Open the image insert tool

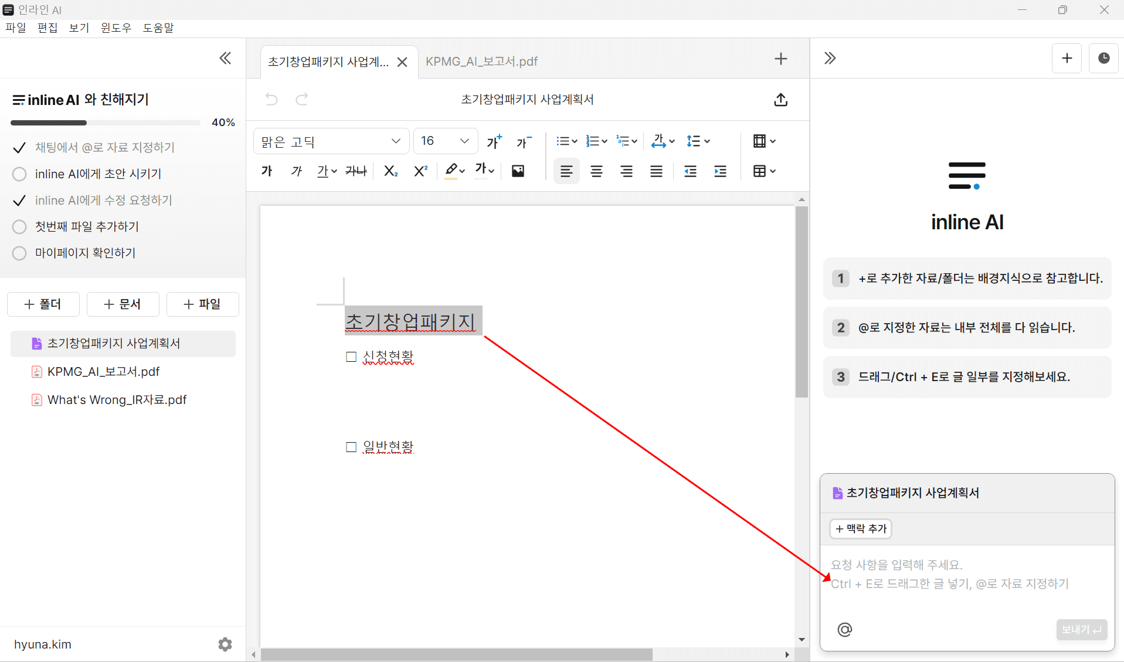[518, 171]
